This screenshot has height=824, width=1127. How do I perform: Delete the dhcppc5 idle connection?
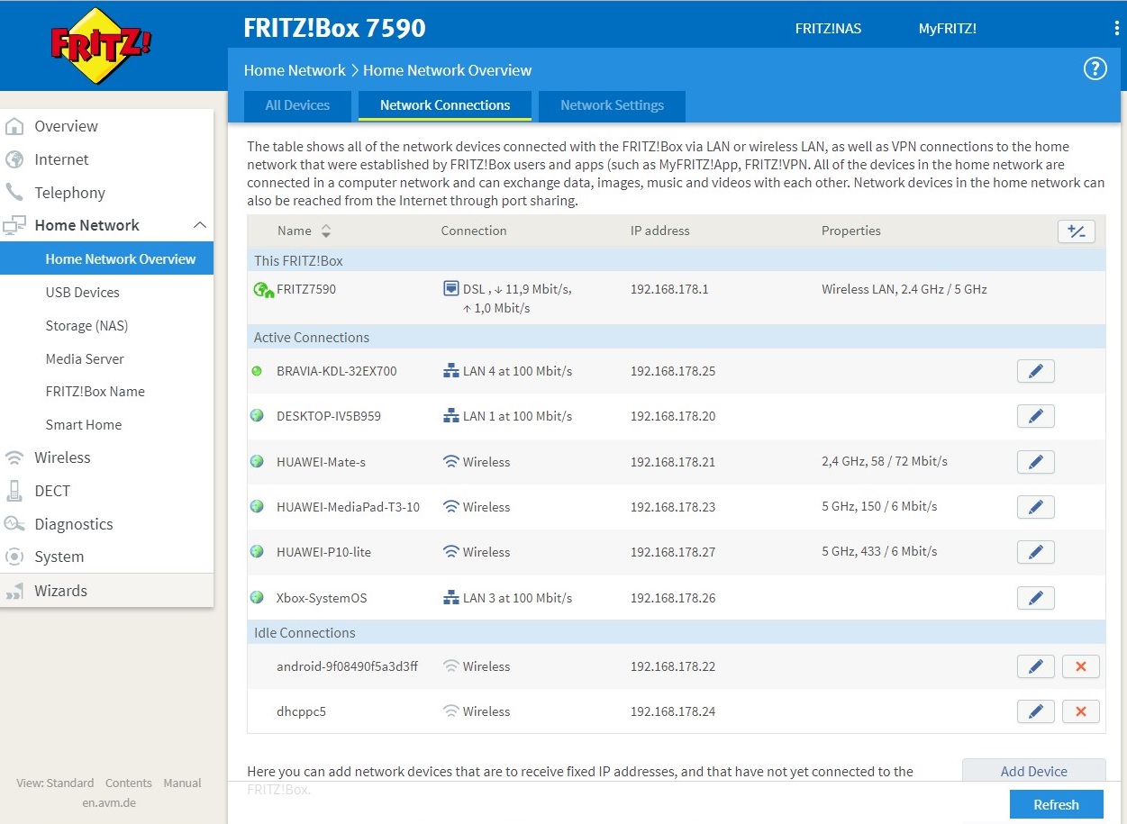click(x=1081, y=711)
